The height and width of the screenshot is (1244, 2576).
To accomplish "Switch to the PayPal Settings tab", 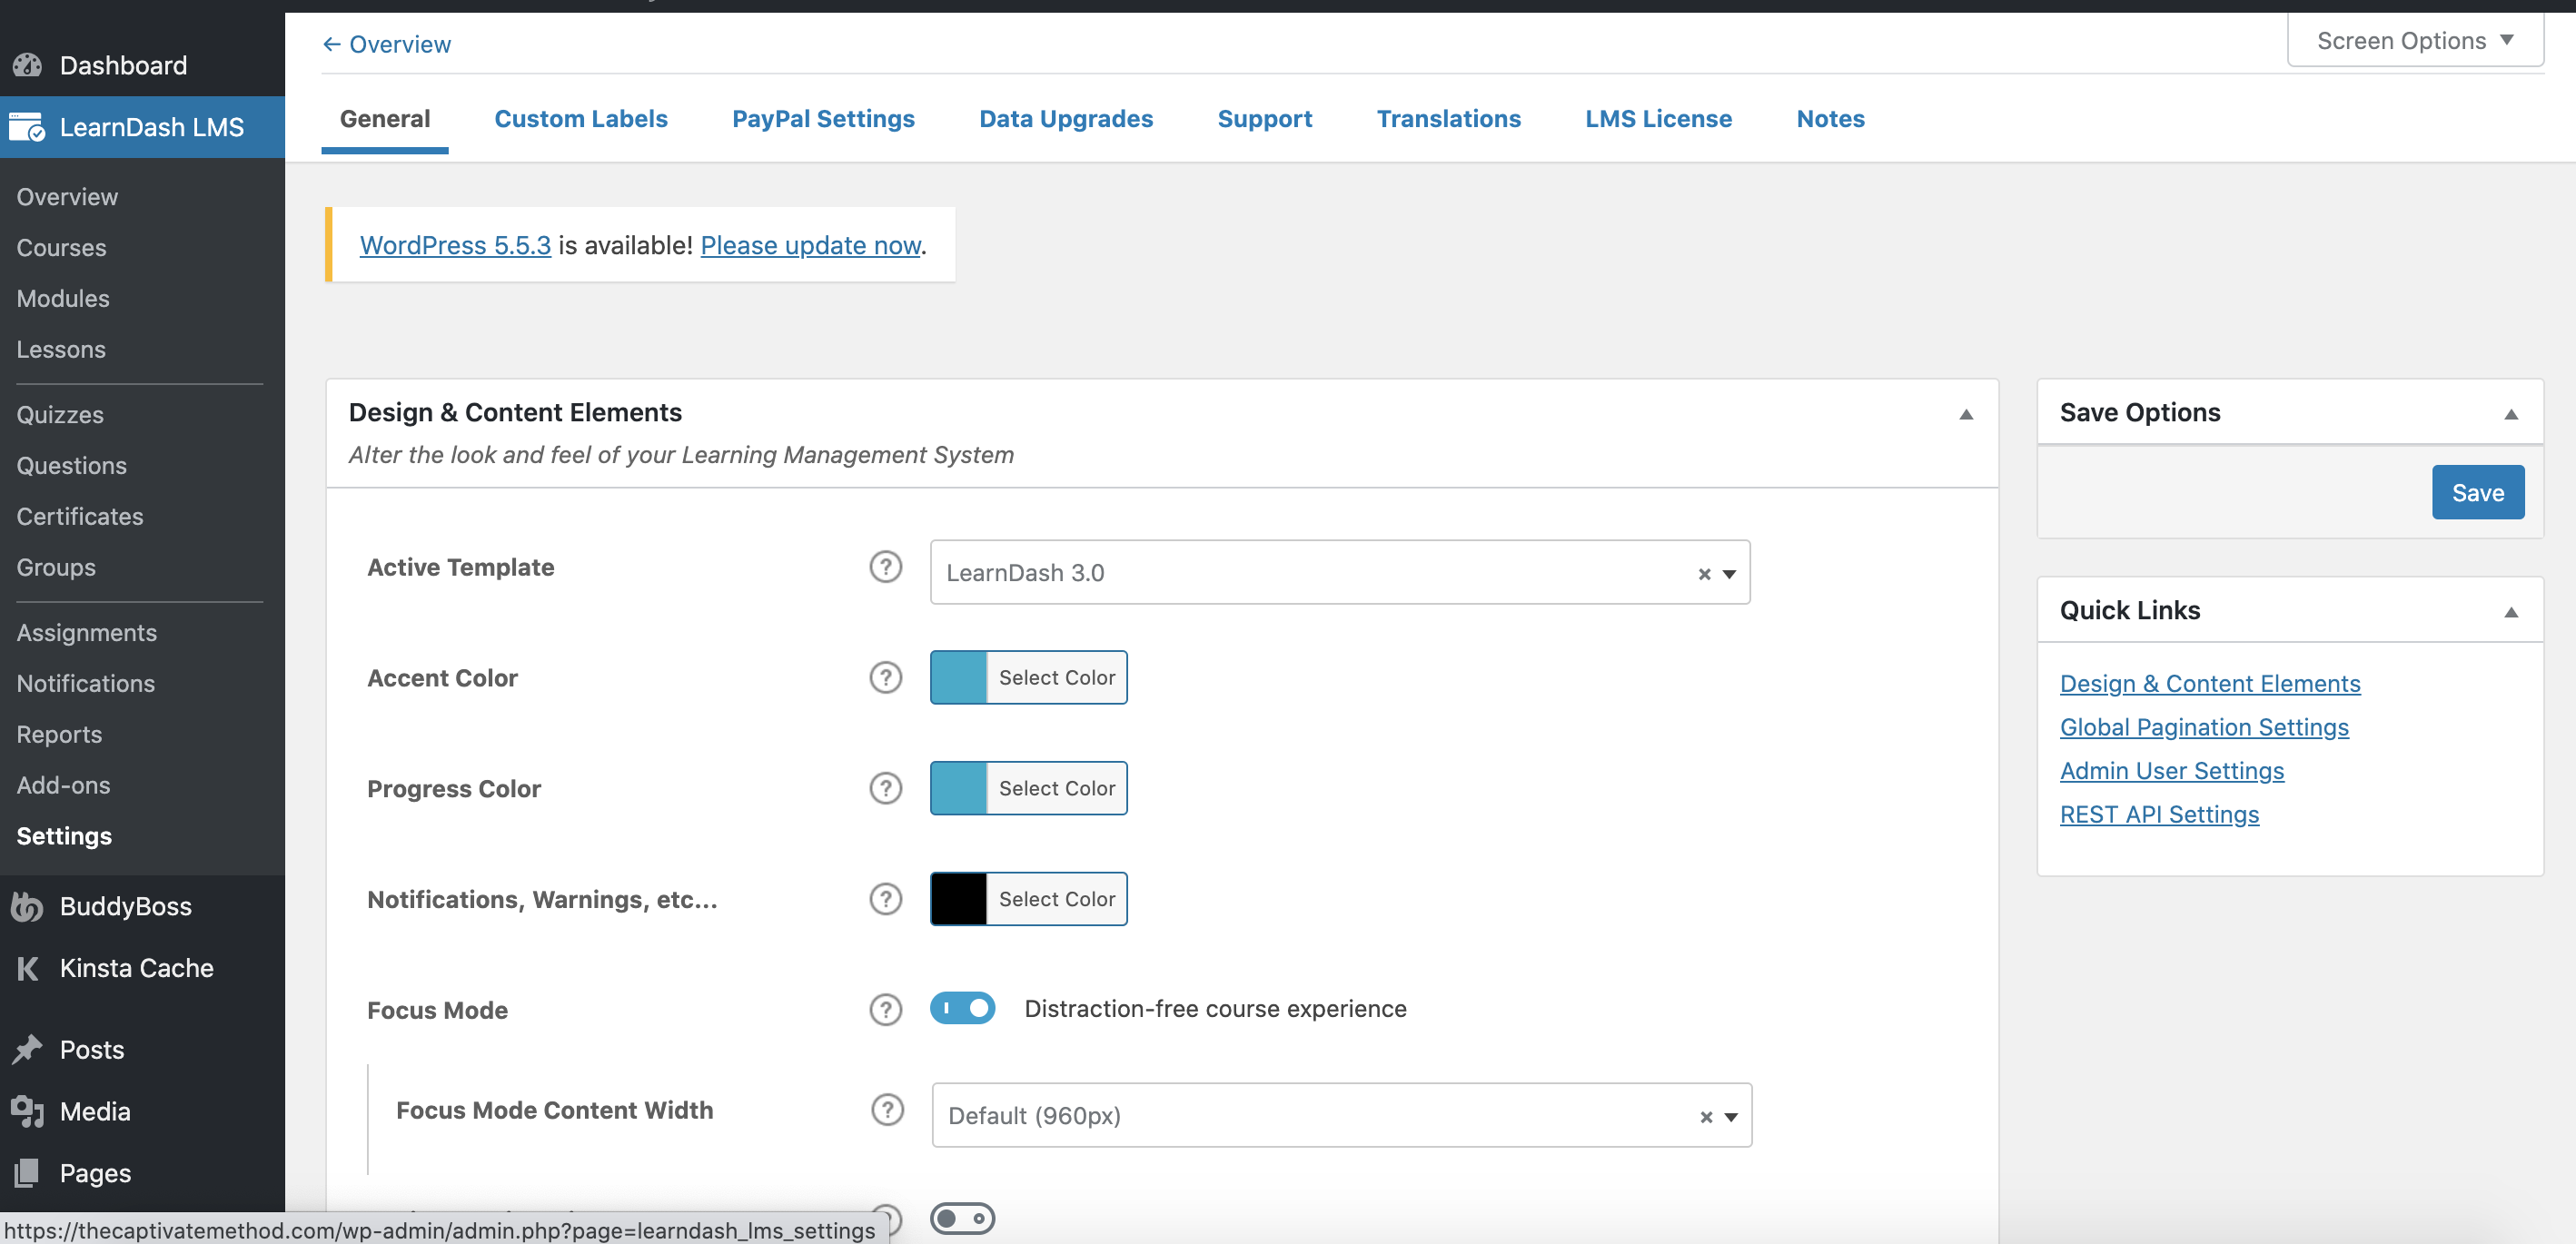I will point(823,118).
